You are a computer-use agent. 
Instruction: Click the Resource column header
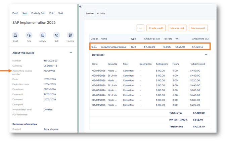coord(113,64)
